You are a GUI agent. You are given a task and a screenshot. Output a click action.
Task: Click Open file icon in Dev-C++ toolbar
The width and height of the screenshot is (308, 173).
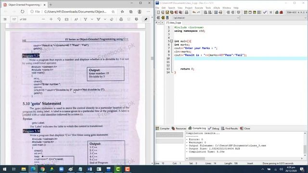click(163, 12)
